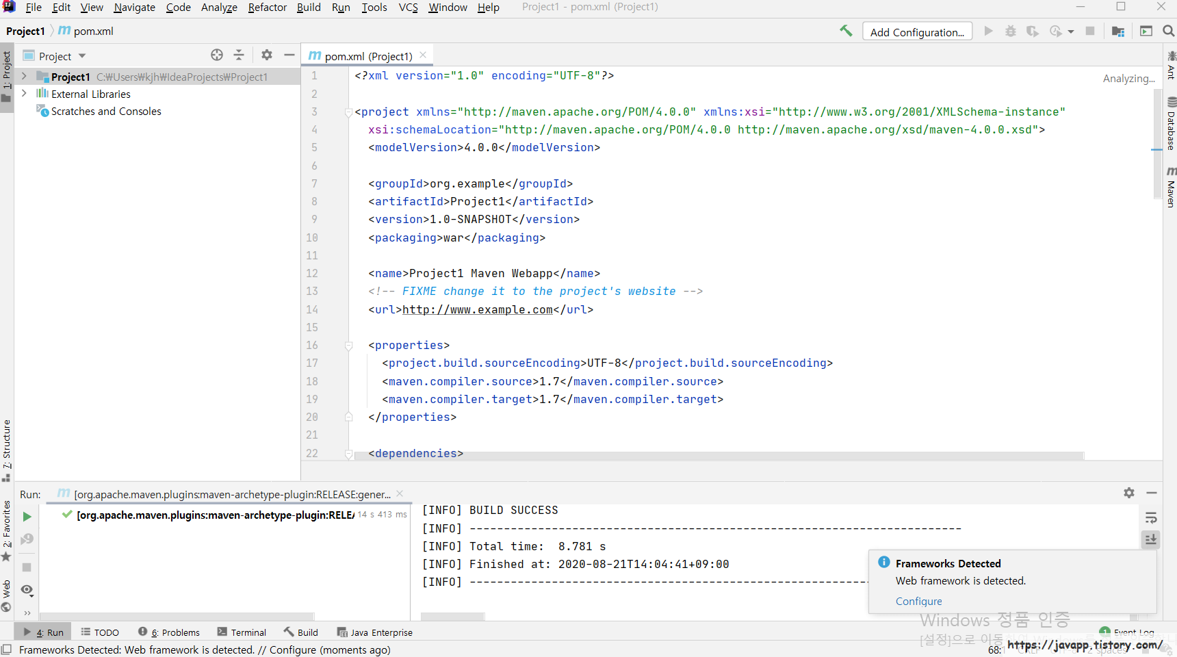Click the editor horizontal scrollbar
Screen dimensions: 1177x657
[719, 456]
